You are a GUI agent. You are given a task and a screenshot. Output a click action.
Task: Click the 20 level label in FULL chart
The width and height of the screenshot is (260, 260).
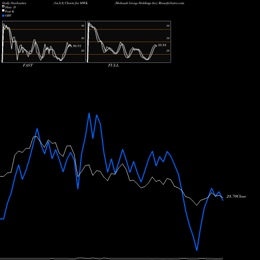pyautogui.click(x=168, y=50)
